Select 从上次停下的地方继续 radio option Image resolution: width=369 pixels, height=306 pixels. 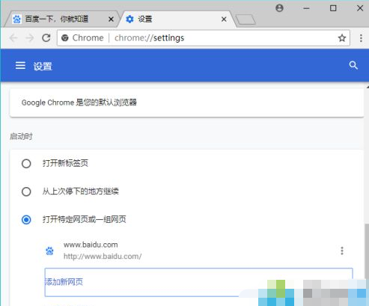click(26, 192)
